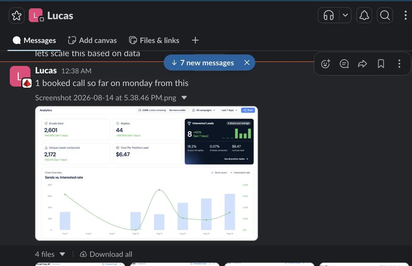Viewport: 412px width, 266px height.
Task: Switch to Messages tab
Action: click(x=34, y=41)
